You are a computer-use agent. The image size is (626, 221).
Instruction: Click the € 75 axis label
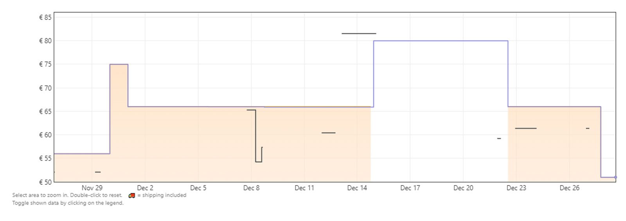(x=45, y=64)
